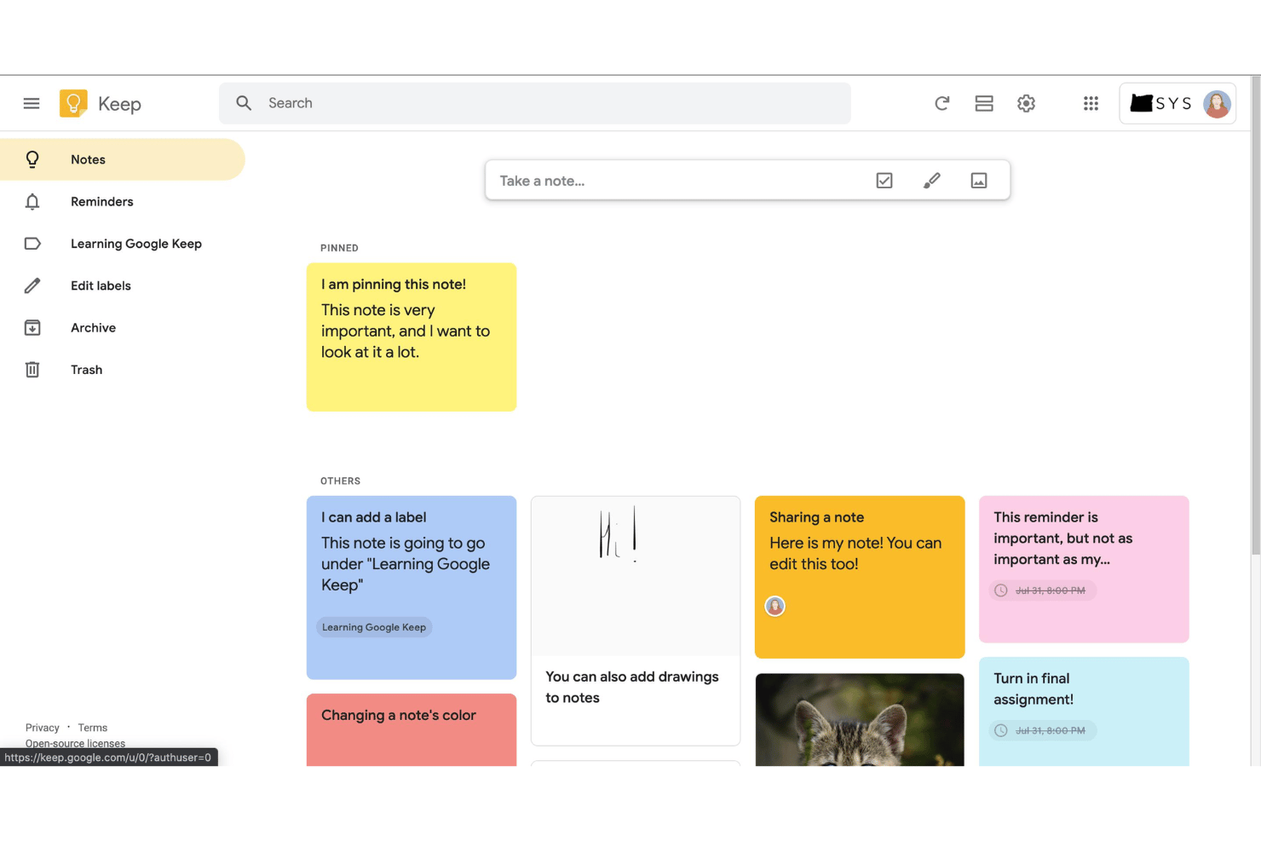Go to Archive
Image resolution: width=1261 pixels, height=841 pixels.
point(123,327)
